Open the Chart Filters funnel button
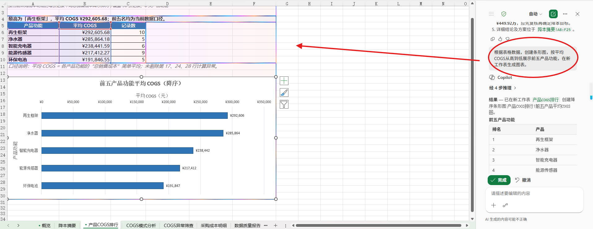Viewport: 593px width, 229px height. click(x=284, y=104)
